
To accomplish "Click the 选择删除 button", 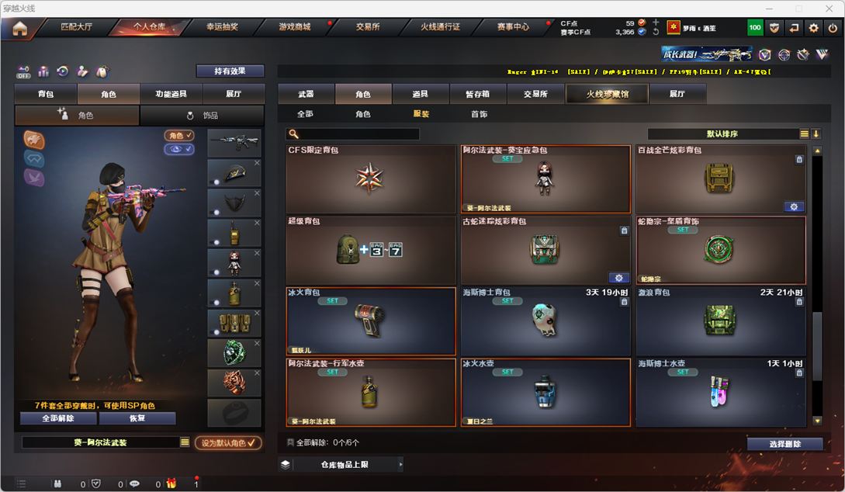I will point(784,444).
